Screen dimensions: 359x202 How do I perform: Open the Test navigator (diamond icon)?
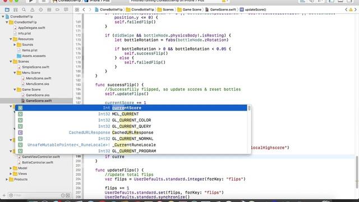coord(41,10)
